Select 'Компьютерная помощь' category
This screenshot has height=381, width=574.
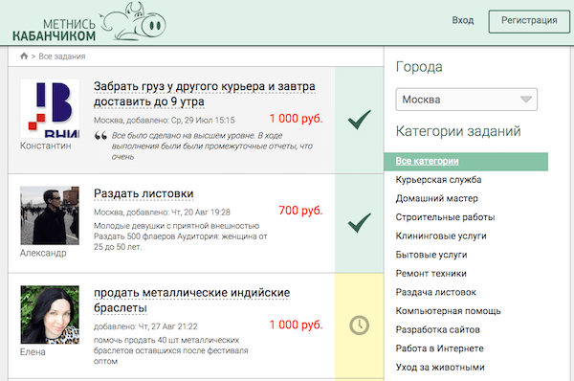448,311
